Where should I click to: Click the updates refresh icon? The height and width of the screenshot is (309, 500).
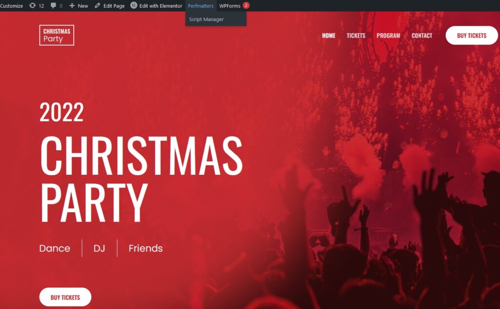32,5
